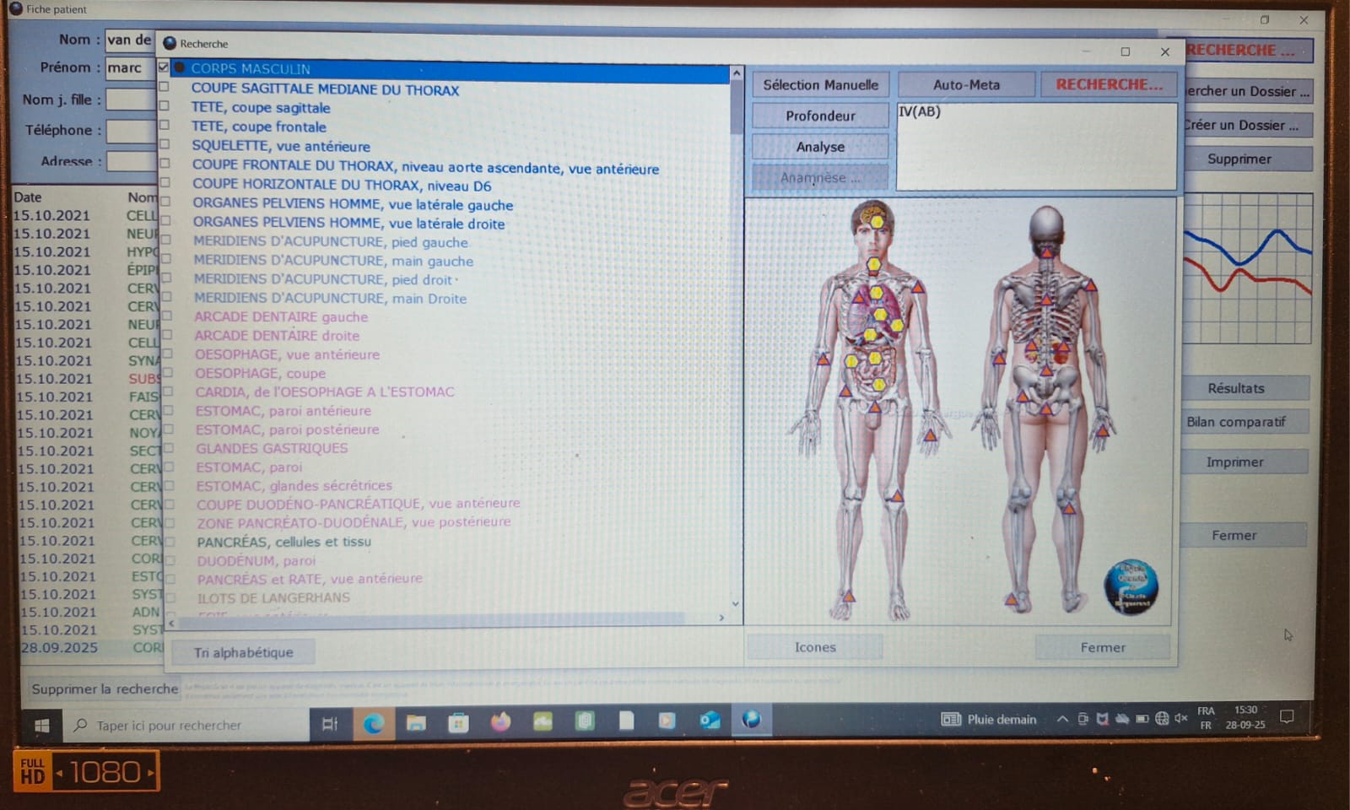The image size is (1350, 810).
Task: Click the yellow throat marker on the front body
Action: (x=874, y=264)
